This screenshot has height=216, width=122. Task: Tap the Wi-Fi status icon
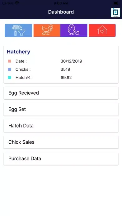[17, 3]
